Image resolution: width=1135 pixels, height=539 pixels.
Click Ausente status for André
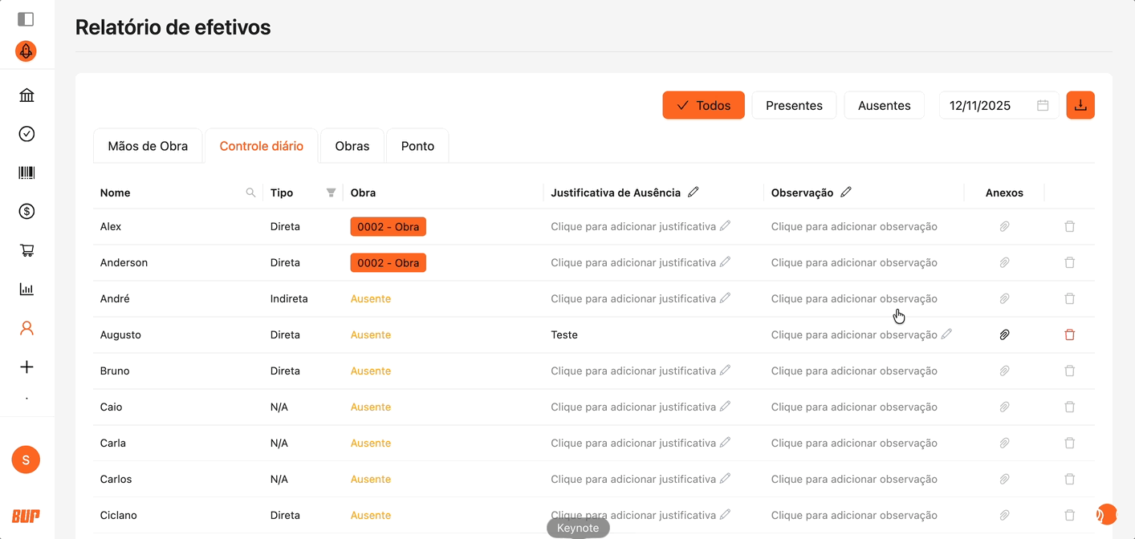pos(371,298)
